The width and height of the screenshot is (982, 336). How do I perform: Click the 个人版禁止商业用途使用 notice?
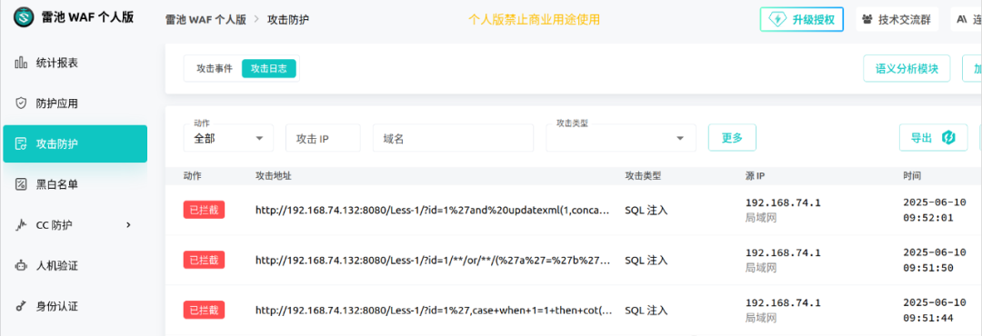(535, 19)
